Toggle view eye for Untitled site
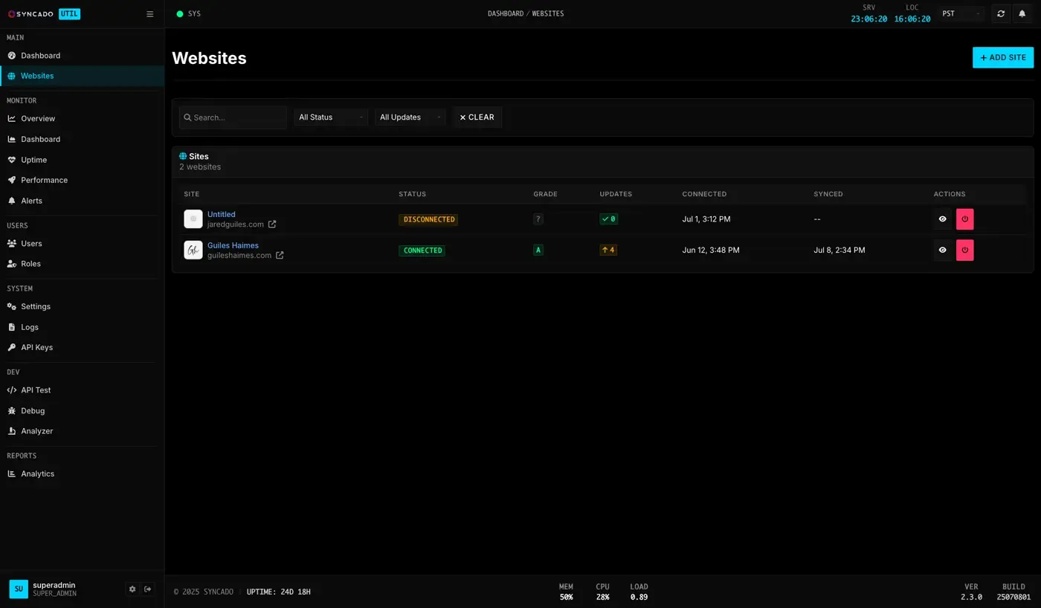 (943, 219)
